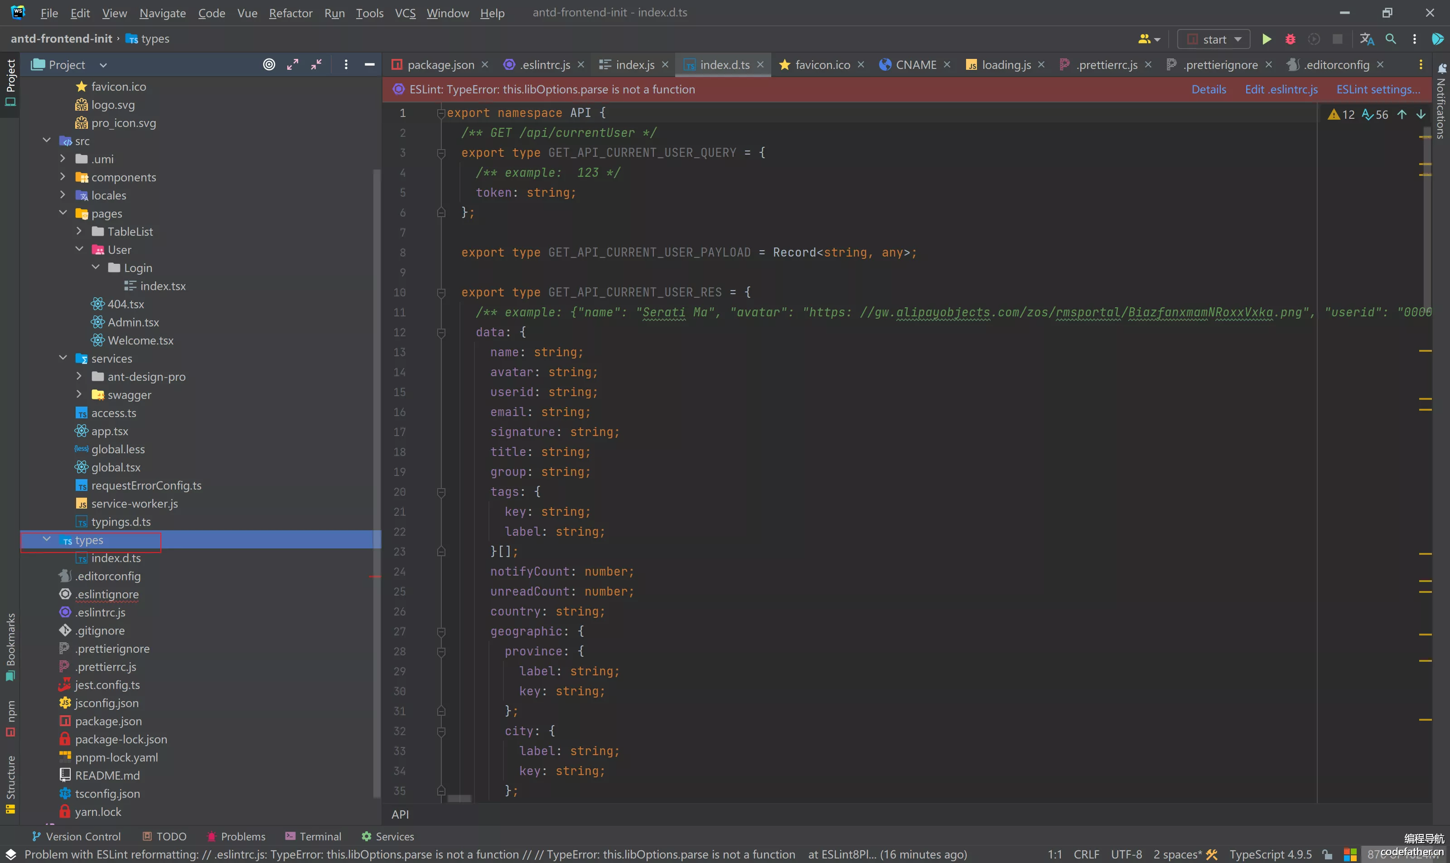Select opened file target icon
Screen dimensions: 1450x863
click(x=269, y=64)
